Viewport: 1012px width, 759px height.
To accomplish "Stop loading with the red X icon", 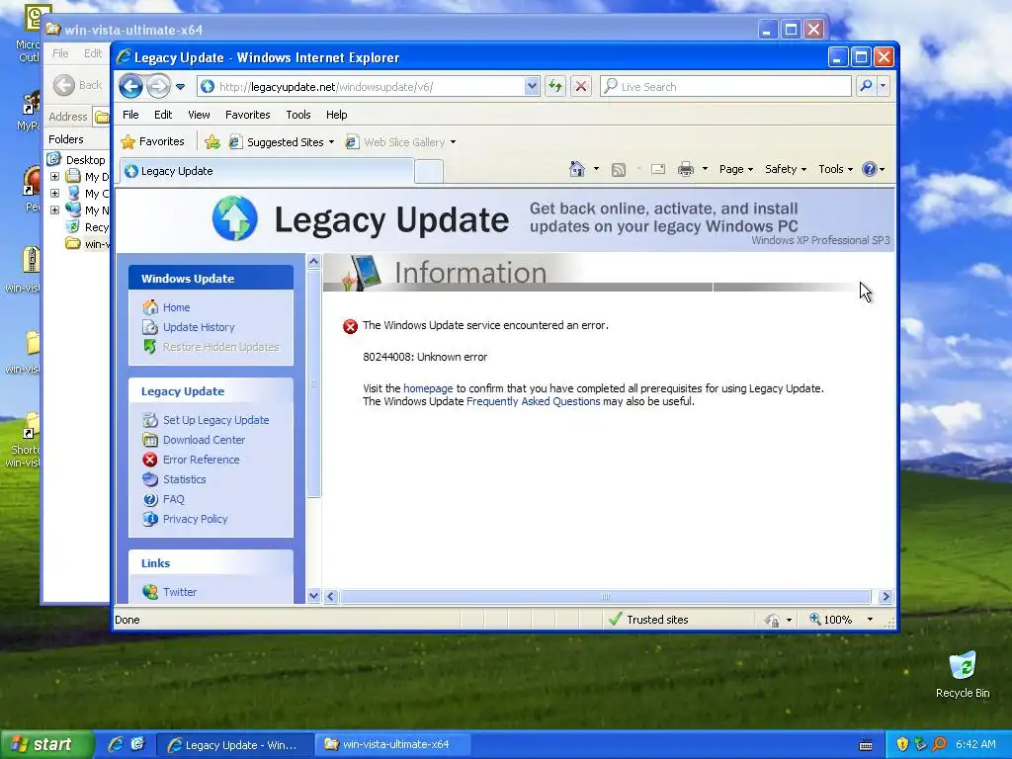I will (x=581, y=87).
